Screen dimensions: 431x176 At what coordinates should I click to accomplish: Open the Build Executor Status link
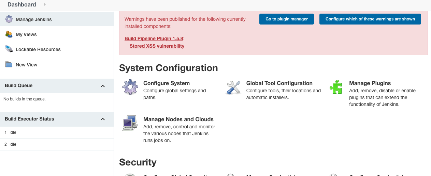point(29,119)
